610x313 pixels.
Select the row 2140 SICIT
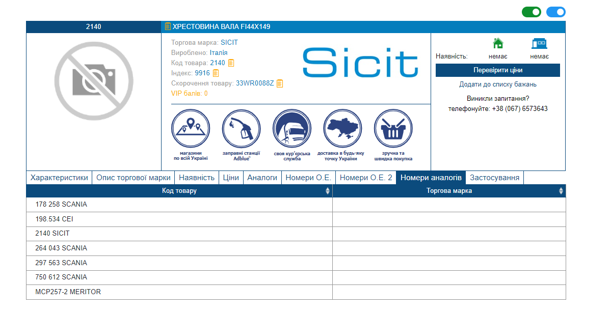(296, 234)
